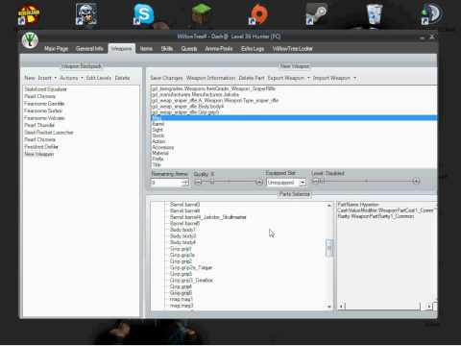Click the part info panel's left scroll arrow
The height and width of the screenshot is (346, 461).
coord(341,307)
